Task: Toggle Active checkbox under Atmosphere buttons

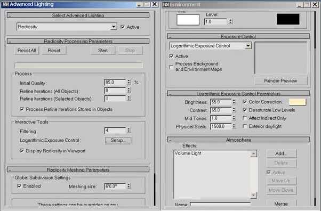Action: pos(269,173)
